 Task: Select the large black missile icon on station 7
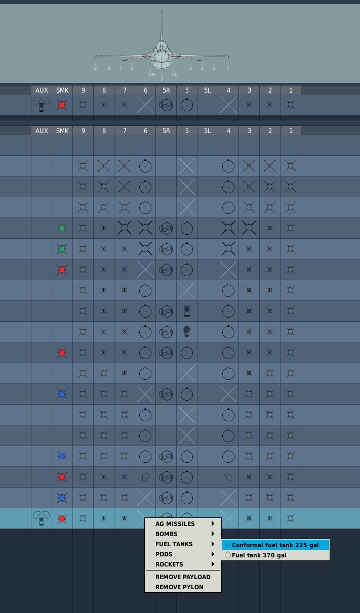click(125, 228)
